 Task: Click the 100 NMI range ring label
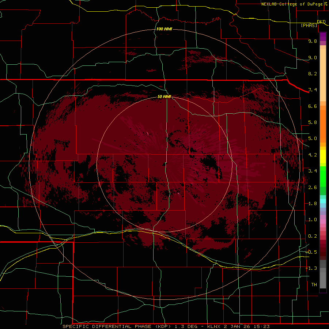pos(164,29)
